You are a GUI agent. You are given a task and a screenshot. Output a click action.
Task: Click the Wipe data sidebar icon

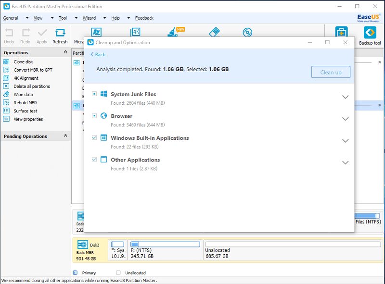(x=6, y=94)
